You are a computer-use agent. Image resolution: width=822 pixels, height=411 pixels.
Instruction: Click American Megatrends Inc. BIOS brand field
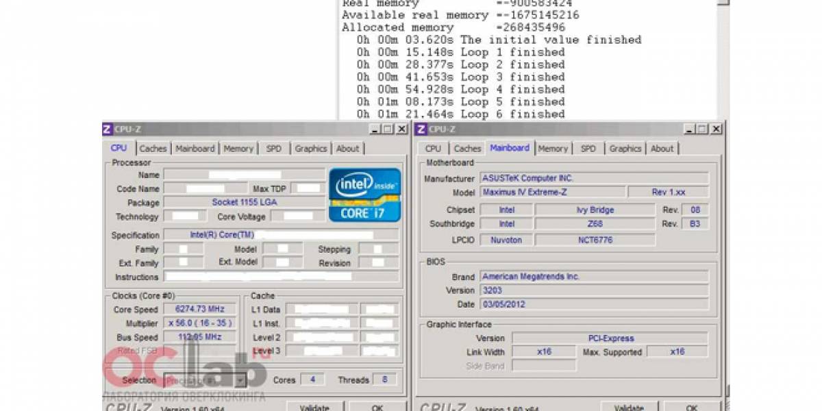pyautogui.click(x=594, y=277)
